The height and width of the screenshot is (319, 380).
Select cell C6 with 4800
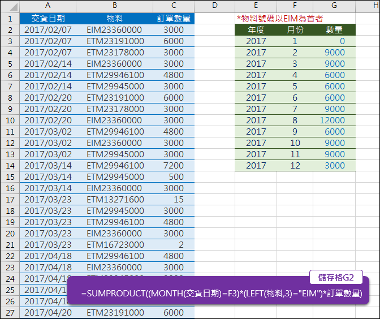tap(174, 75)
